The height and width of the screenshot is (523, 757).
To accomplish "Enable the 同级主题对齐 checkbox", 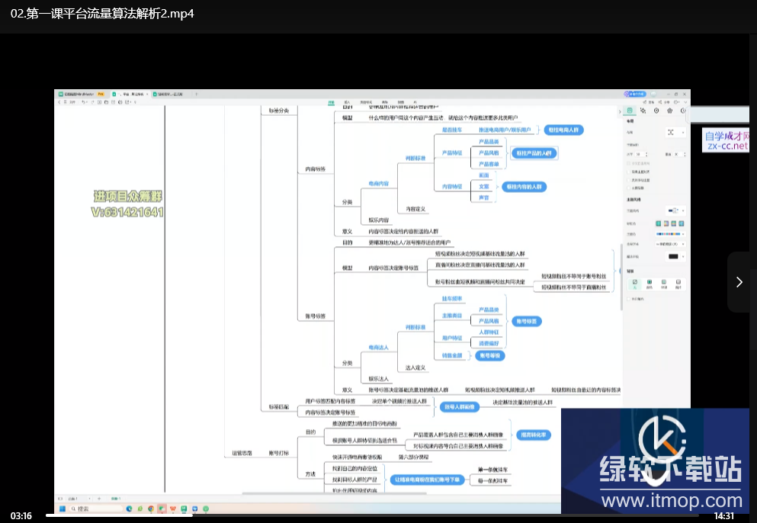I will tap(629, 172).
